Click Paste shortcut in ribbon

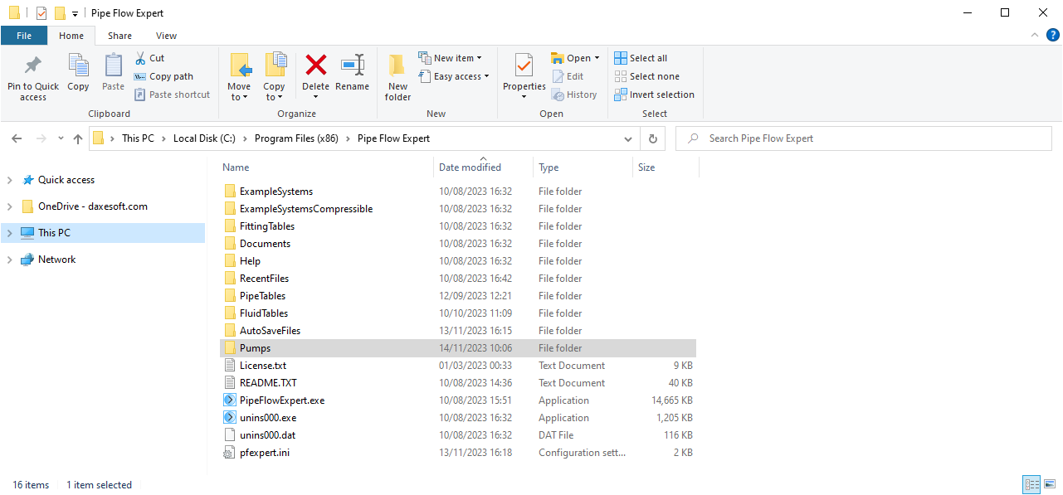pyautogui.click(x=172, y=95)
